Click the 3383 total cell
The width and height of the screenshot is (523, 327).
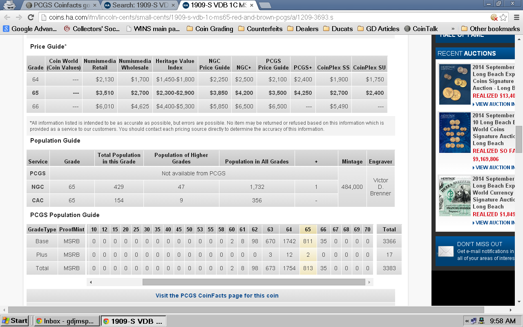389,268
